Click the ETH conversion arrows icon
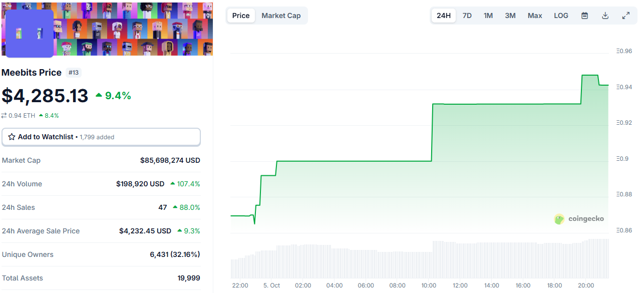This screenshot has height=293, width=643. click(4, 116)
